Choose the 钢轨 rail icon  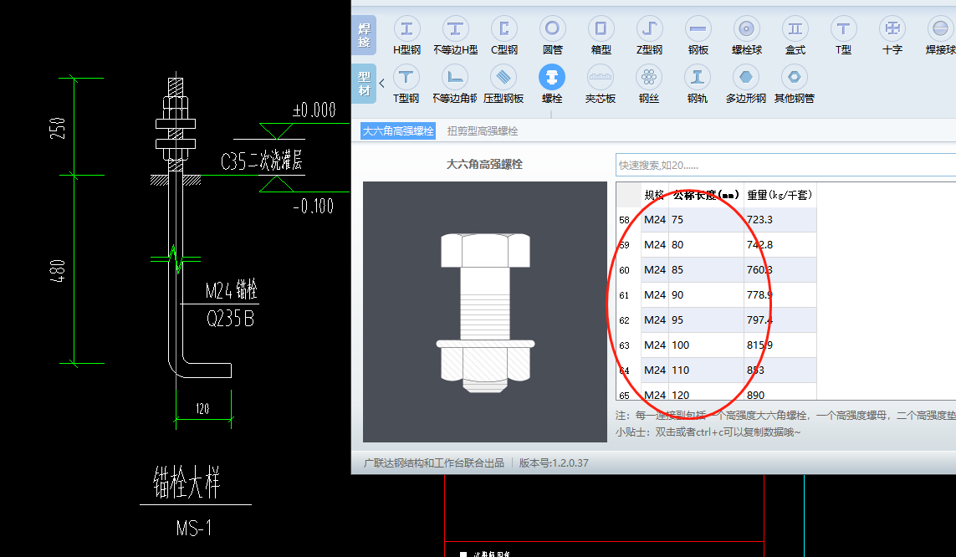698,78
